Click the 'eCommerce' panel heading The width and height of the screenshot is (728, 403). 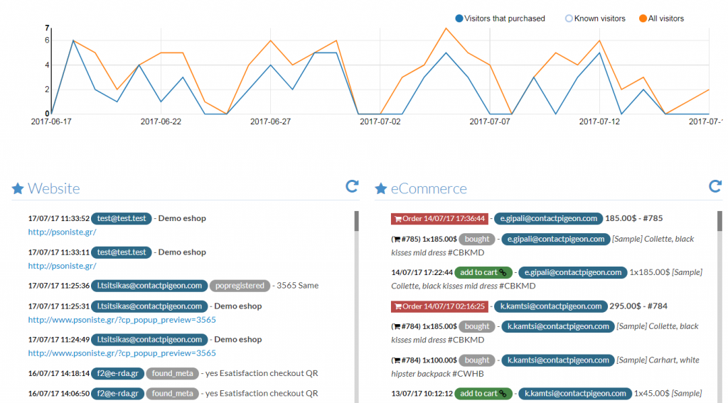point(429,188)
